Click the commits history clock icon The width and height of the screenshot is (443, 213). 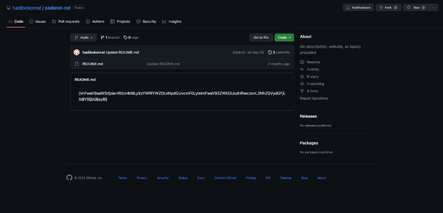click(x=270, y=53)
